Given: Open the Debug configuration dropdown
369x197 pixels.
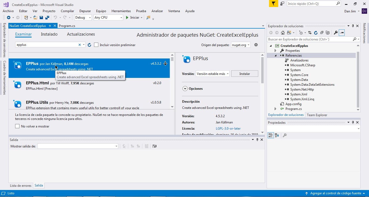Looking at the screenshot, I should [x=83, y=18].
